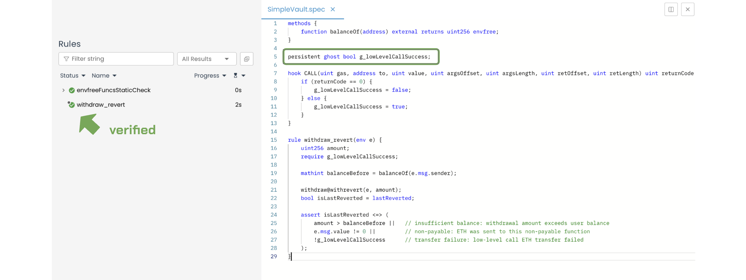Click the expand-all rules icon button
This screenshot has width=746, height=280.
tap(246, 59)
